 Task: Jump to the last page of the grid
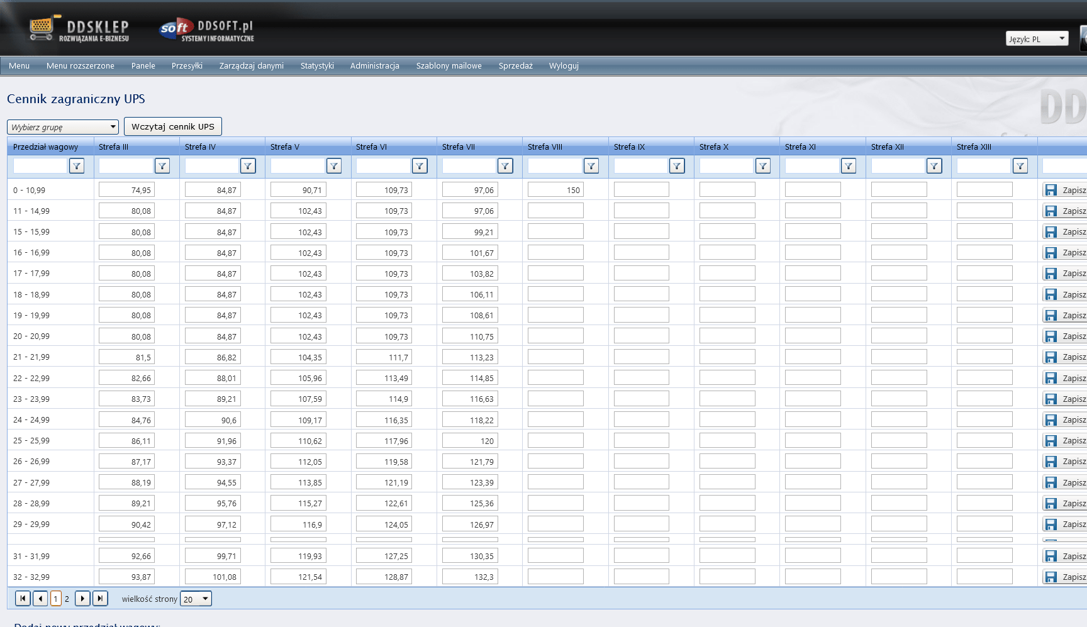pos(100,599)
